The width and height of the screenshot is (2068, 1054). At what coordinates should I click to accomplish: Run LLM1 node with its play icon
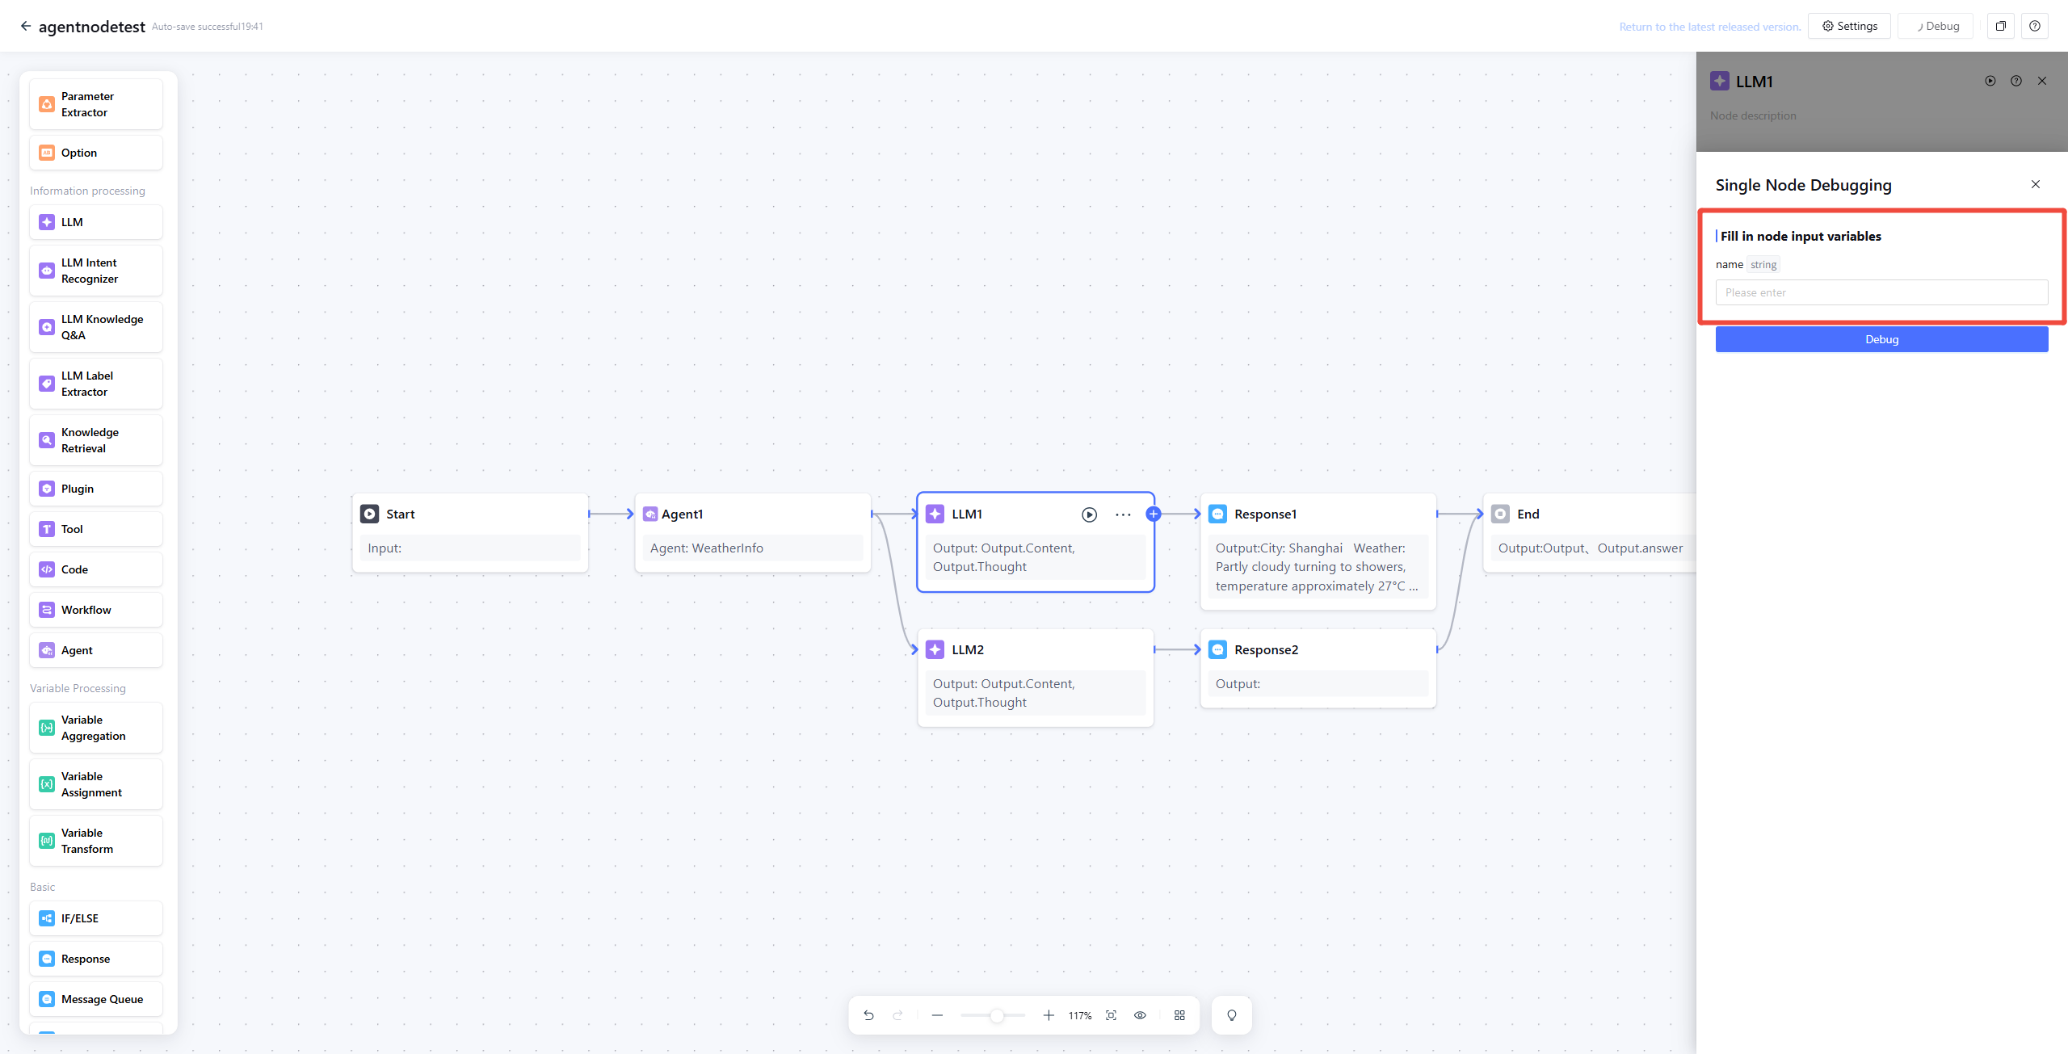tap(1089, 514)
